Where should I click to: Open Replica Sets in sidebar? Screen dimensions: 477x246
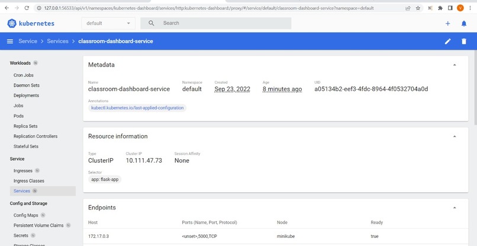pyautogui.click(x=25, y=126)
